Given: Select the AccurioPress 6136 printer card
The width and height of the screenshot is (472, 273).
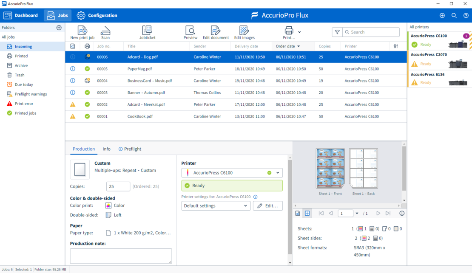Looking at the screenshot, I should coord(440,79).
